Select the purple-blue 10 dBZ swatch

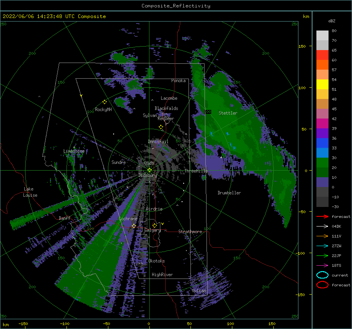click(x=322, y=182)
